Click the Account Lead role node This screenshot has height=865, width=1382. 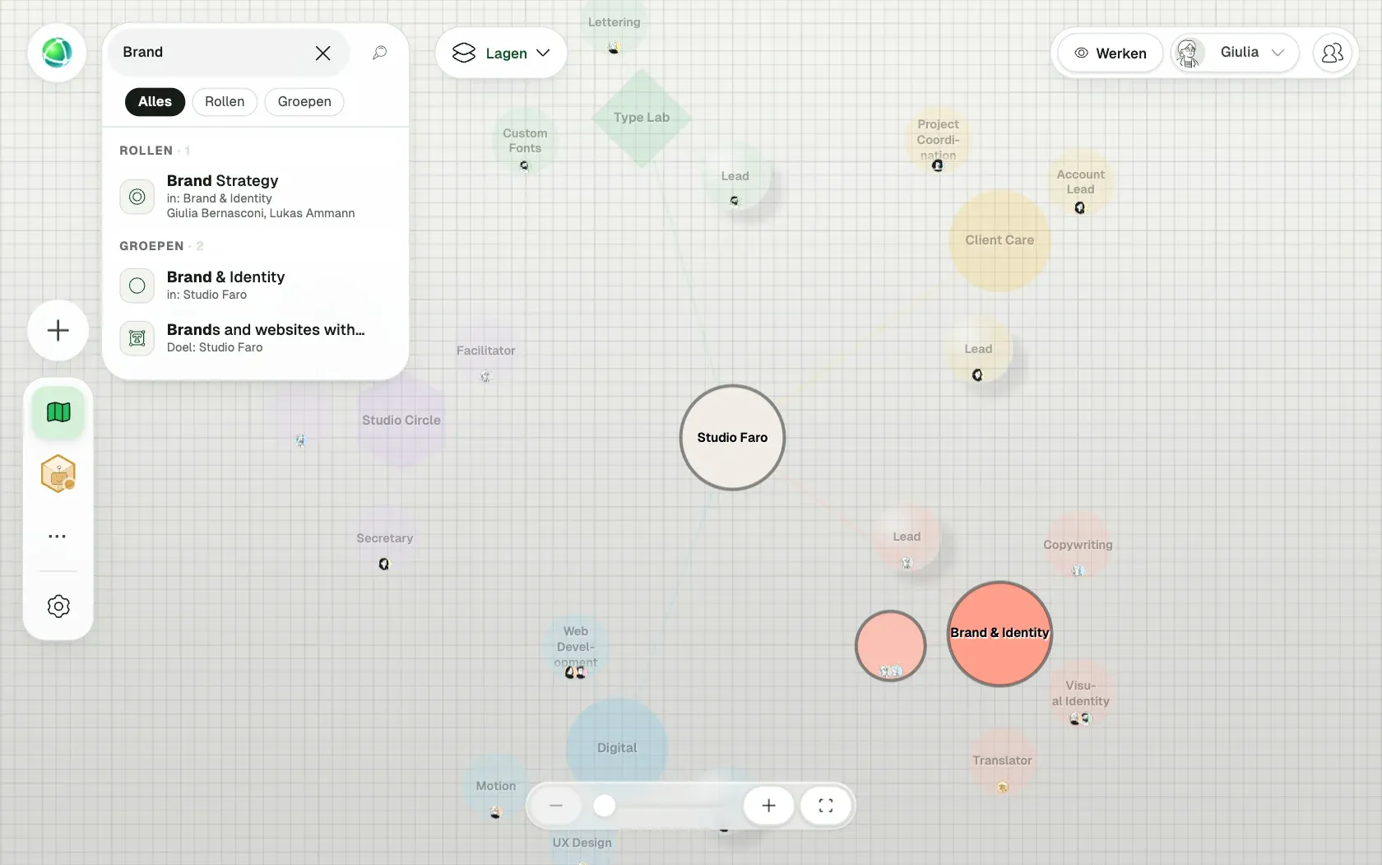point(1080,182)
